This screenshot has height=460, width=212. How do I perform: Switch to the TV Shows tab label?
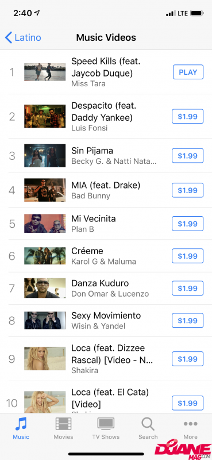point(106,437)
